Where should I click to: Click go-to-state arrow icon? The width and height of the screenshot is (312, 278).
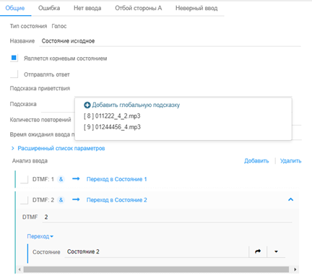(258, 252)
